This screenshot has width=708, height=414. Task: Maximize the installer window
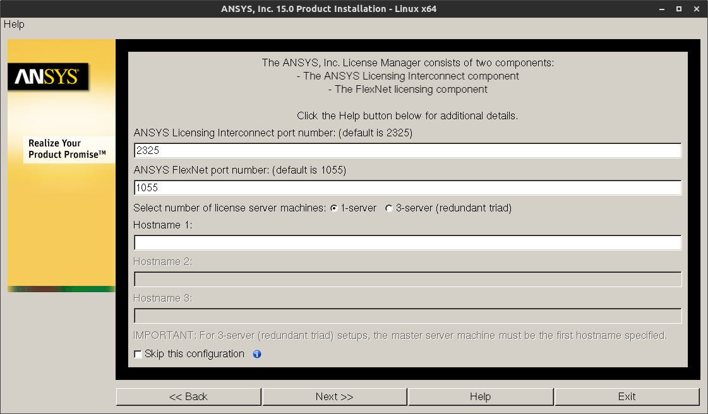tap(679, 9)
